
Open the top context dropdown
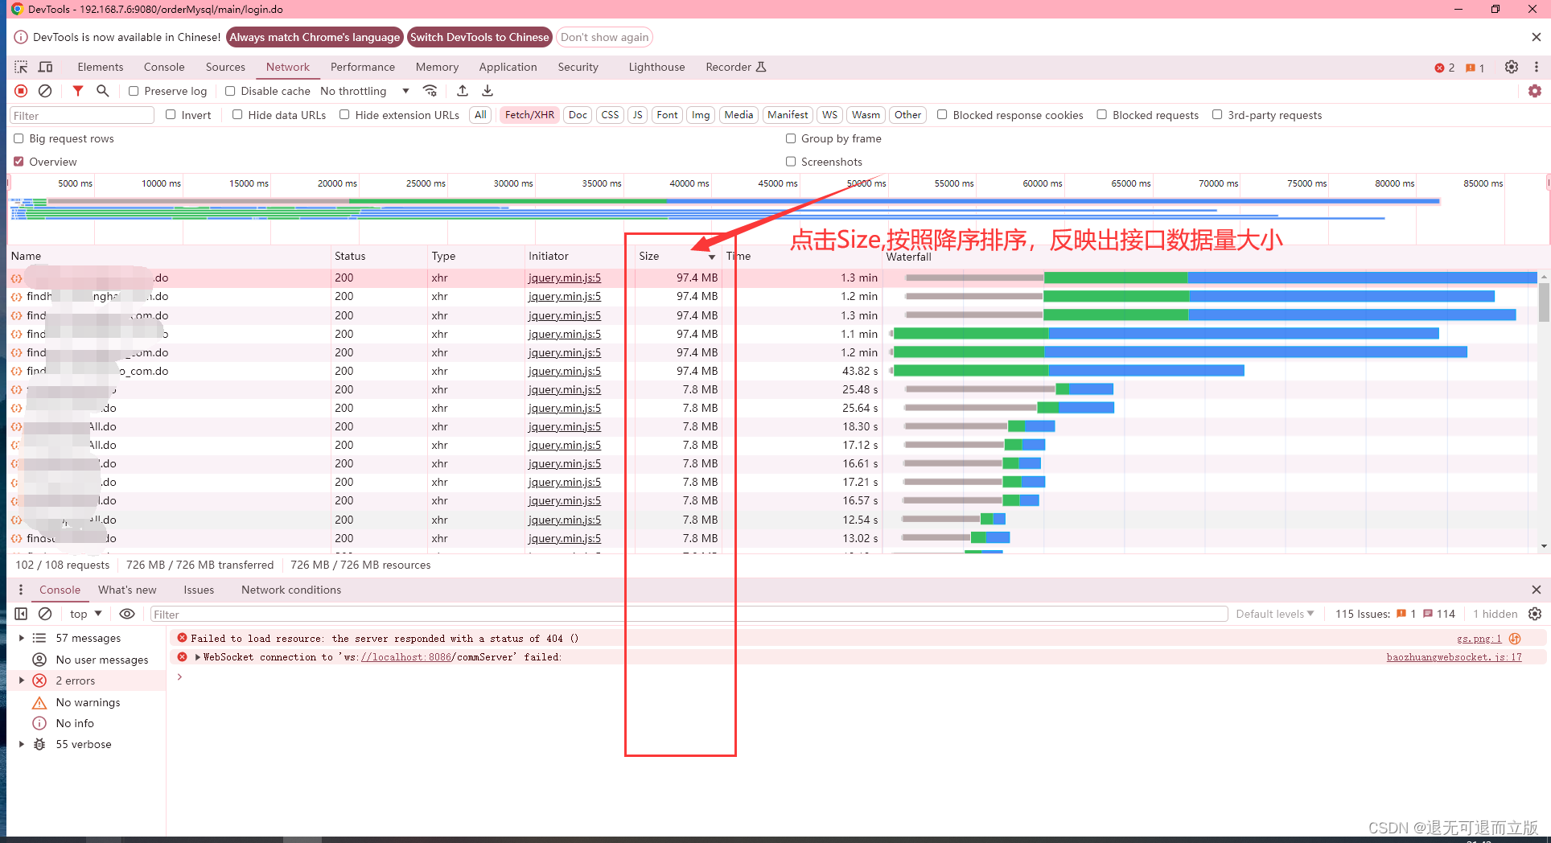(x=85, y=614)
